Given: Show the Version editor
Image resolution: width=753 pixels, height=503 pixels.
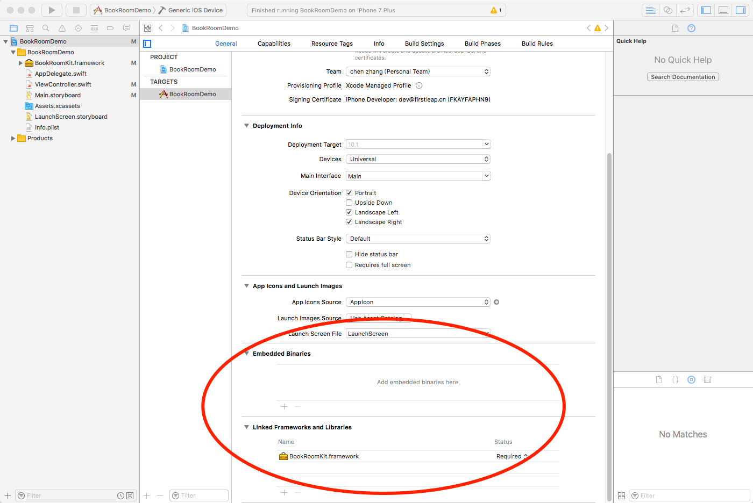Looking at the screenshot, I should coord(685,10).
